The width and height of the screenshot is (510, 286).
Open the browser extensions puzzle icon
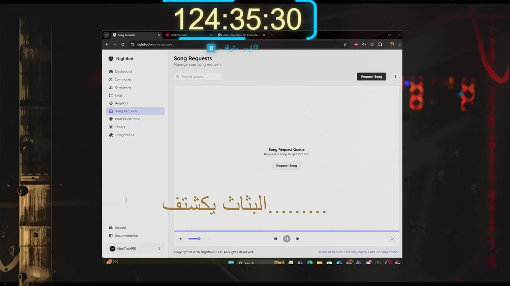pyautogui.click(x=380, y=44)
